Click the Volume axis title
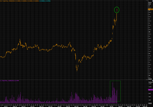Screen dimensions: 153x107 click(151, 82)
